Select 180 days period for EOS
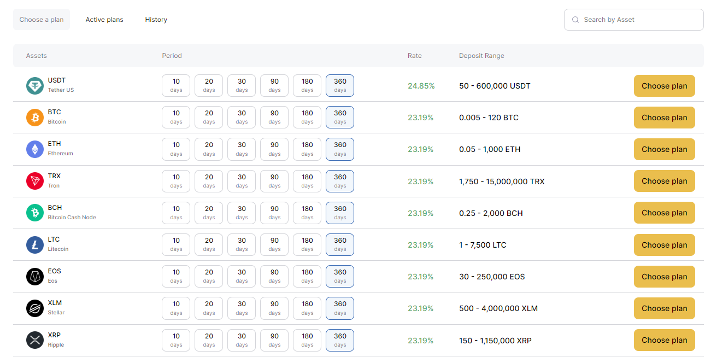Viewport: 705px width, 357px height. [x=307, y=277]
